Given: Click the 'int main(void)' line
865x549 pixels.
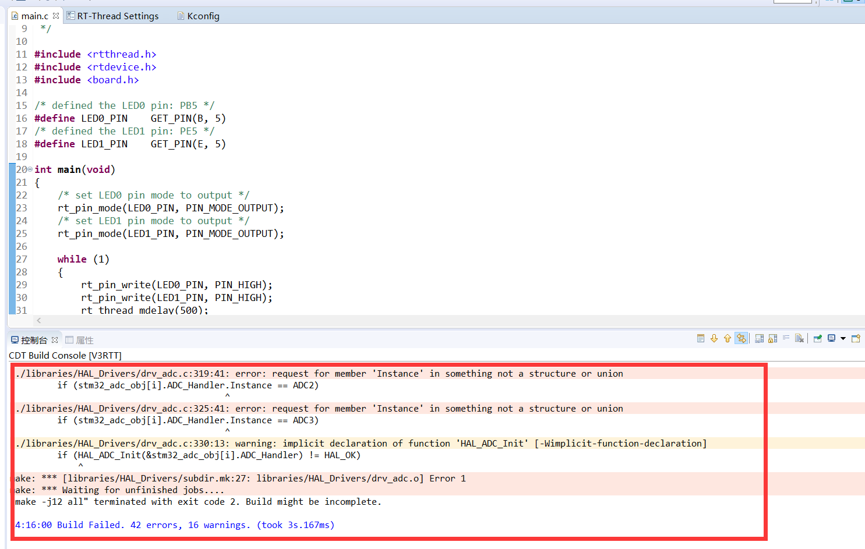Looking at the screenshot, I should click(x=75, y=169).
